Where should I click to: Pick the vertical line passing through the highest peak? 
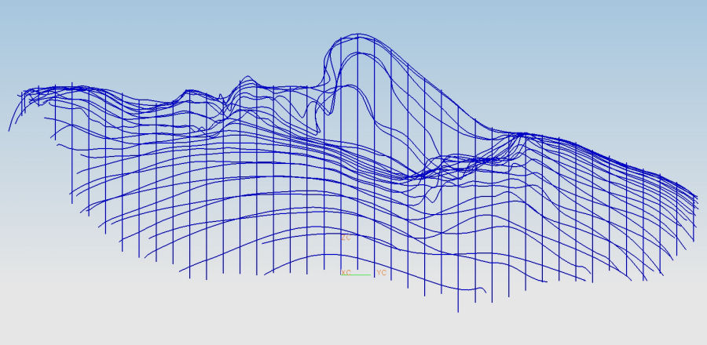[359, 157]
